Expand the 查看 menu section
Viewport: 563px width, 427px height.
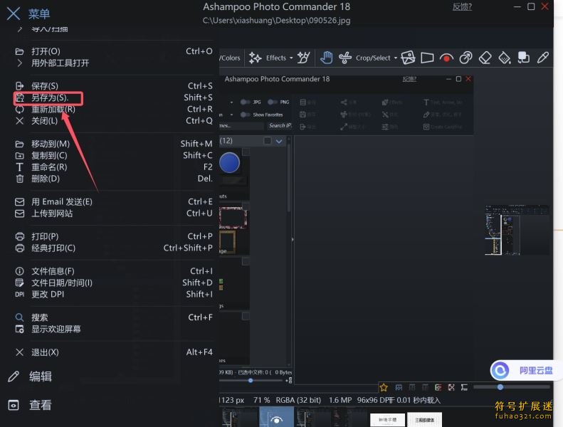(x=30, y=405)
